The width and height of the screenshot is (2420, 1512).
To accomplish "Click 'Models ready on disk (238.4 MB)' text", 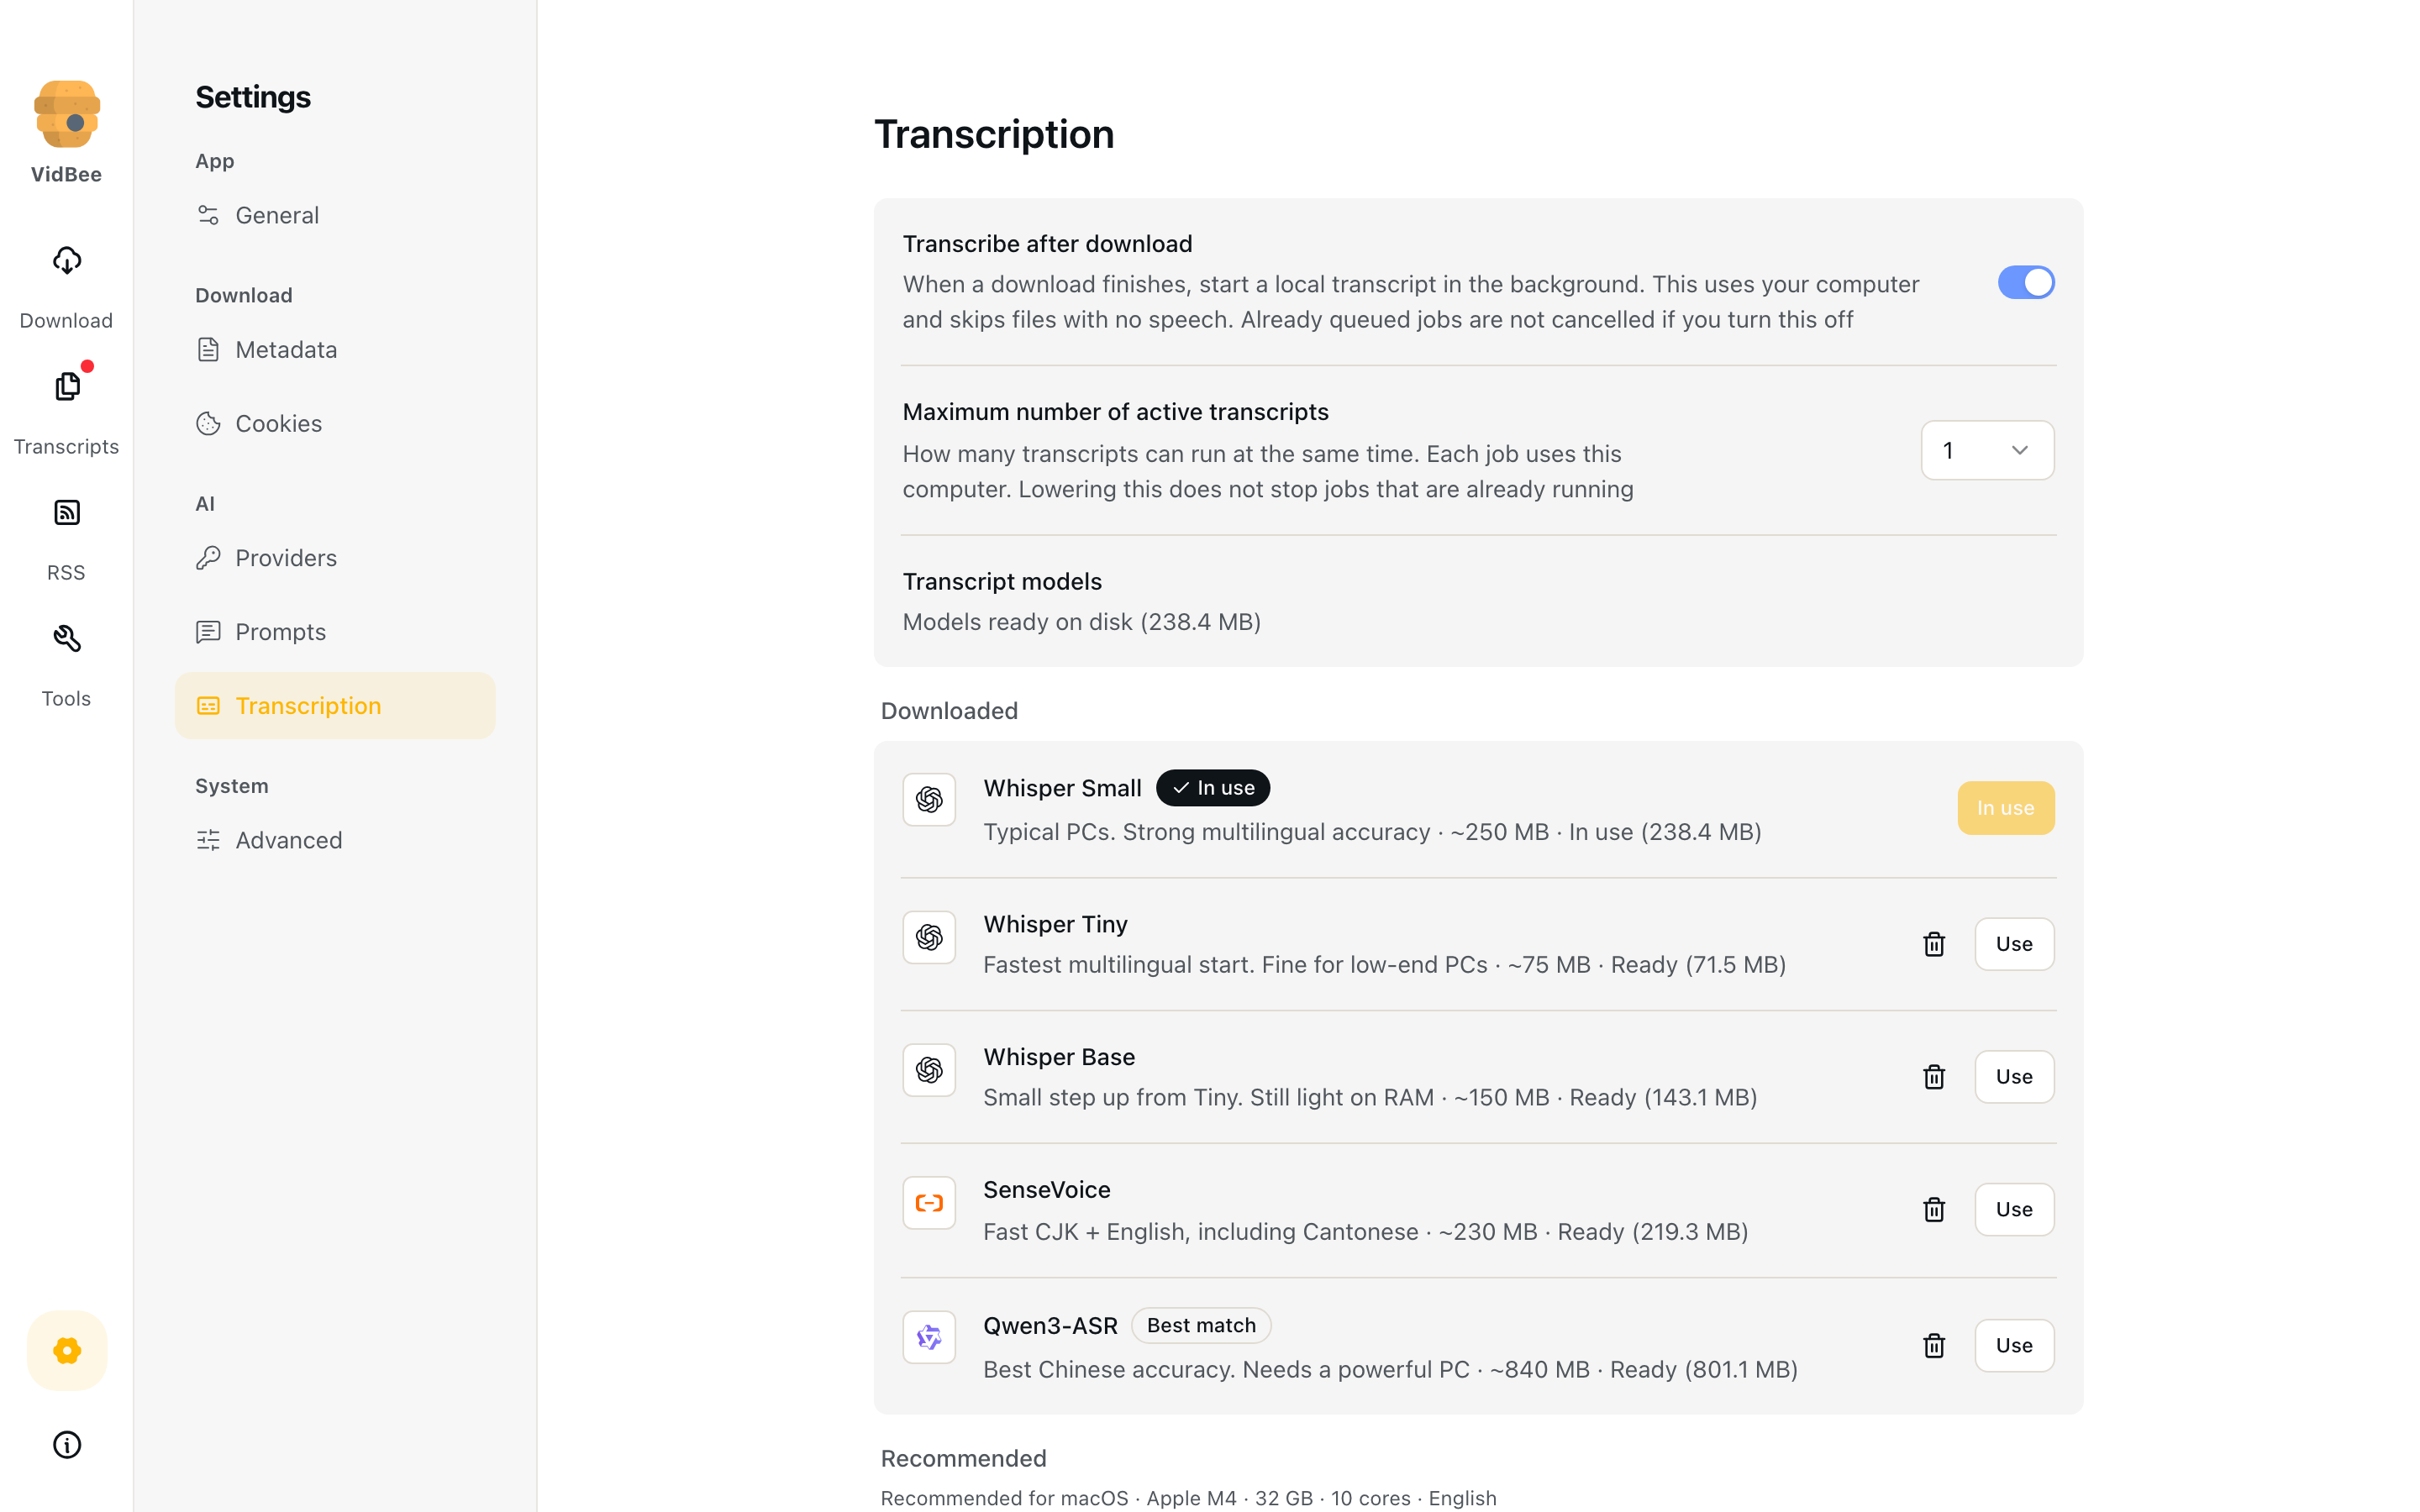I will [x=1081, y=622].
